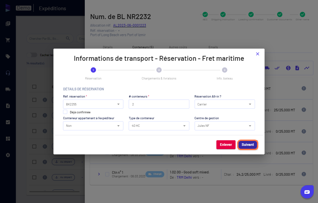Click the dashboard grid sidebar icon
The image size is (318, 203).
coord(8,139)
